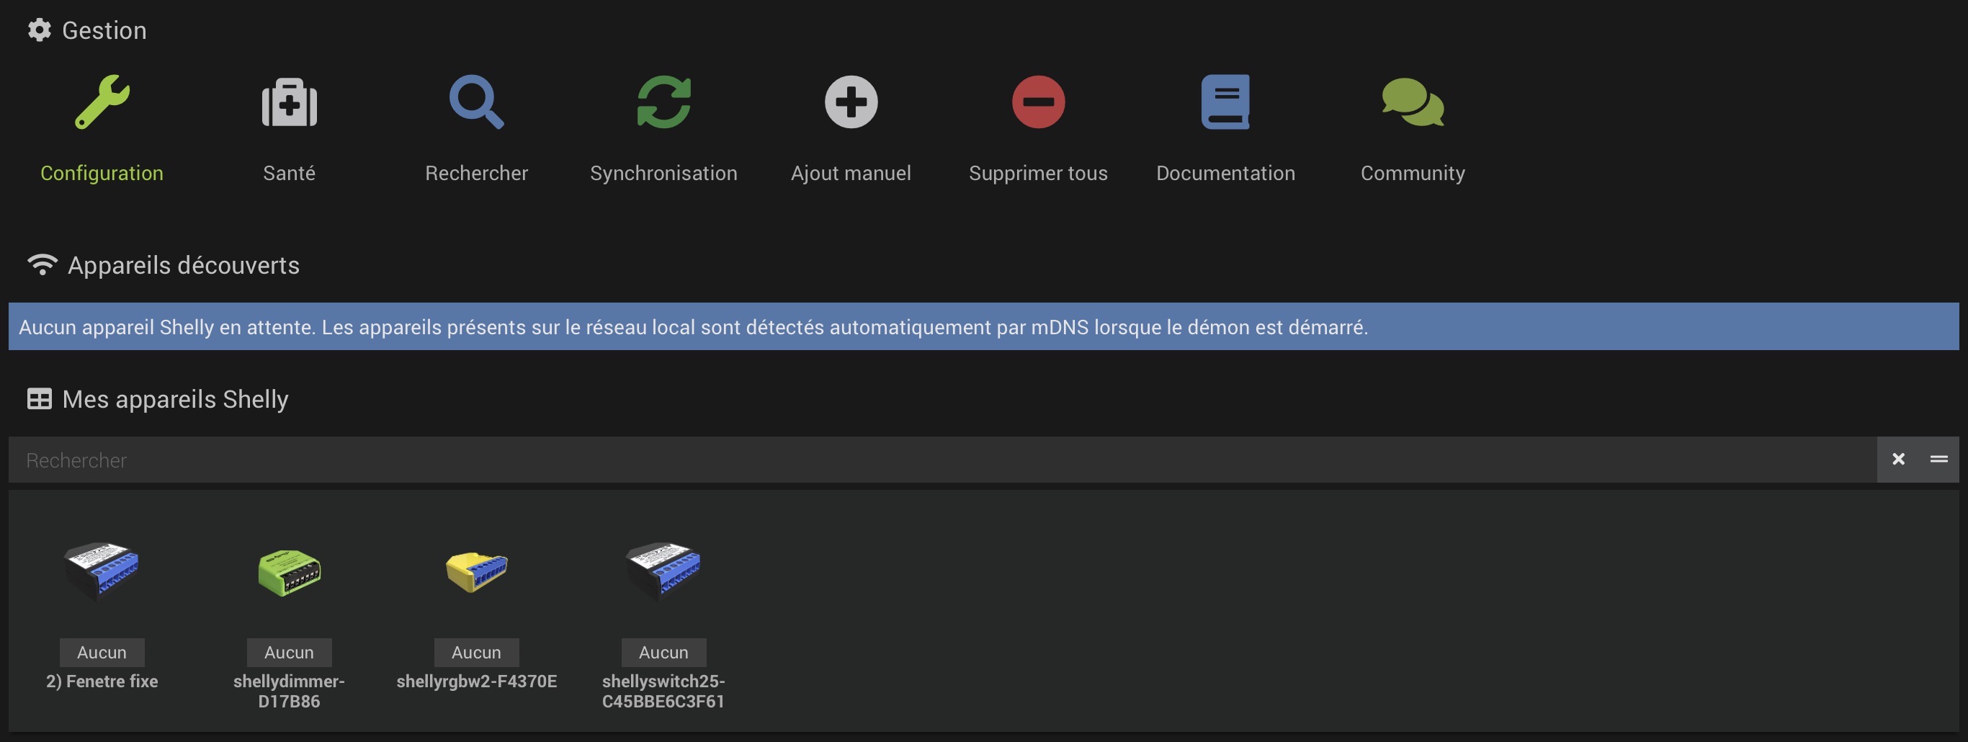Focus the Rechercher device search field
The width and height of the screenshot is (1968, 742).
[x=943, y=460]
